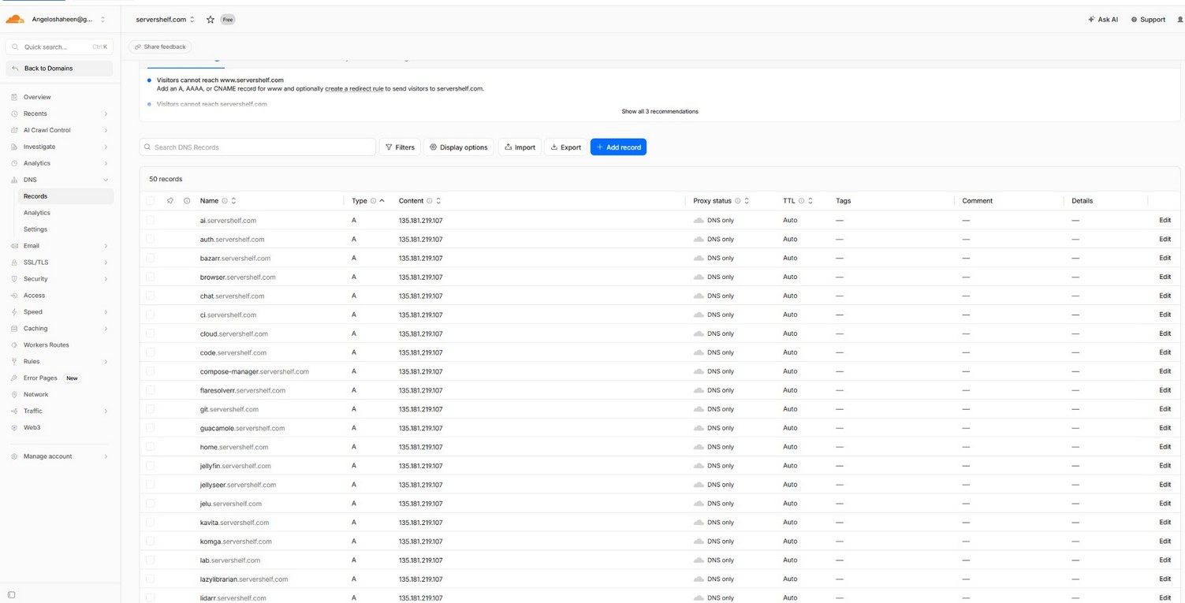Click the AI Crawl Control sidebar icon
Viewport: 1185px width, 603px height.
14,130
